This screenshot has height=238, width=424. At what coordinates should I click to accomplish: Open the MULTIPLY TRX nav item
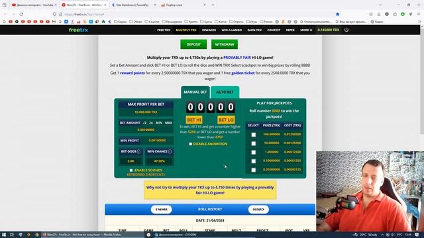[186, 30]
